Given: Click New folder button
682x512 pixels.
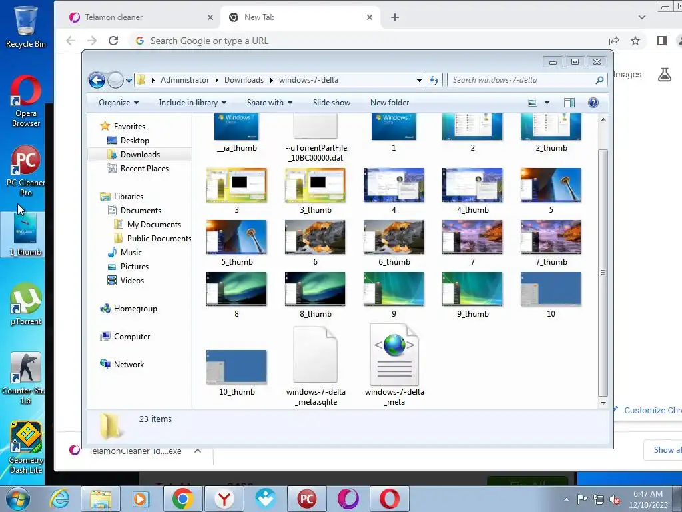Looking at the screenshot, I should (389, 103).
